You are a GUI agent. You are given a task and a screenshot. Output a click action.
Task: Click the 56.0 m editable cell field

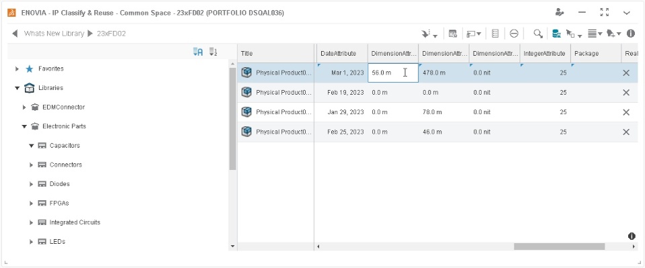(393, 73)
